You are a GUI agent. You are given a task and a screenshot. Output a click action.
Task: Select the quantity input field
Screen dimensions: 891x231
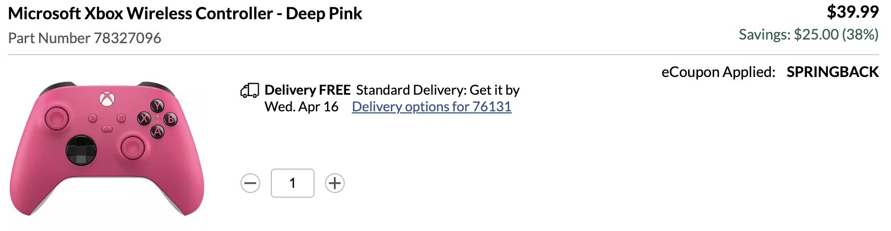[x=293, y=183]
